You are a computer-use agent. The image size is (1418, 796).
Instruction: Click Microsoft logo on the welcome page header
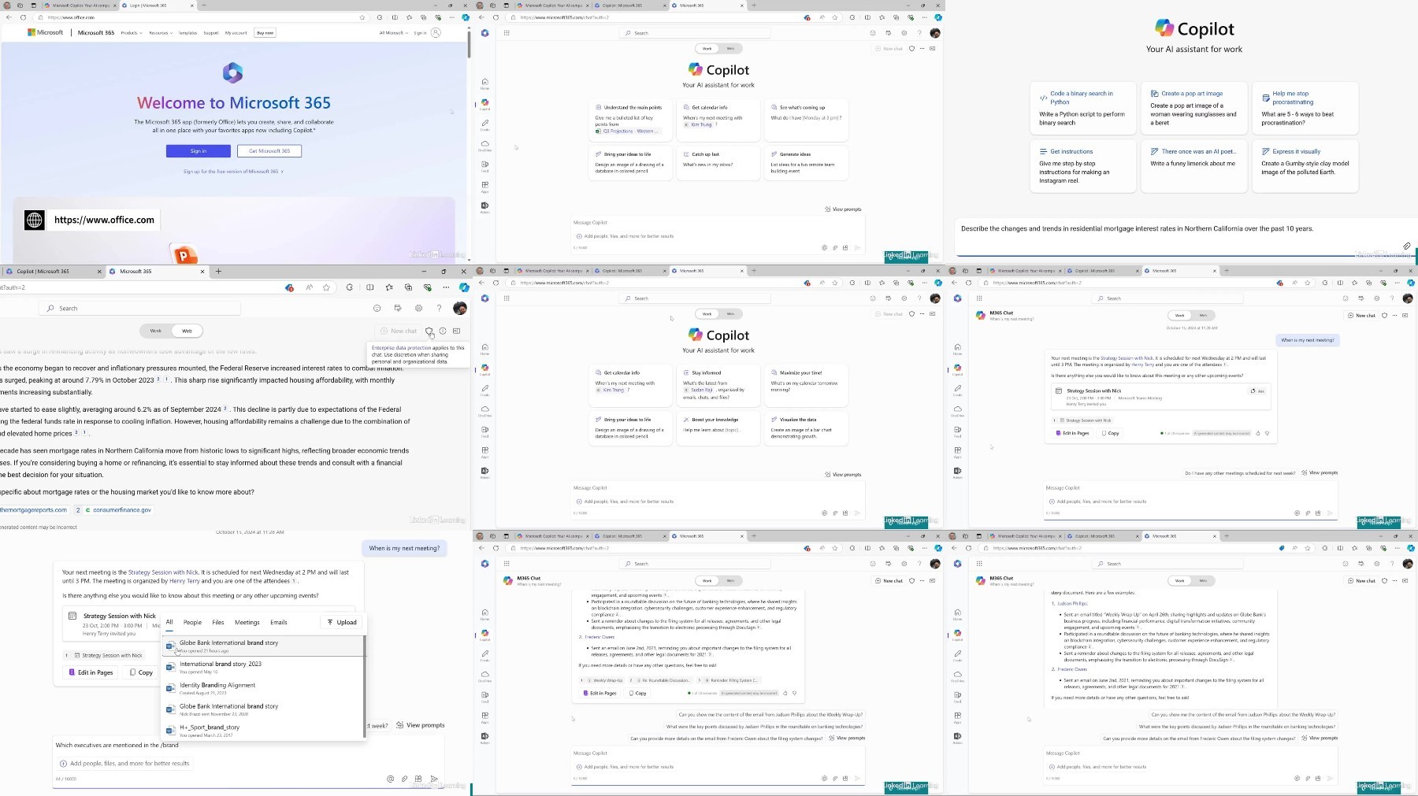click(x=46, y=33)
